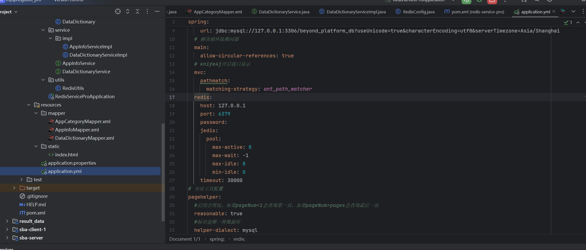Open Project panel options menu
The width and height of the screenshot is (586, 250).
click(x=147, y=12)
